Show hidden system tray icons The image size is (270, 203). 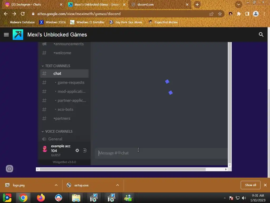(x=225, y=198)
